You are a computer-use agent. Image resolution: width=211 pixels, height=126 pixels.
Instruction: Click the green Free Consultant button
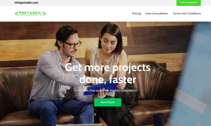189,3
